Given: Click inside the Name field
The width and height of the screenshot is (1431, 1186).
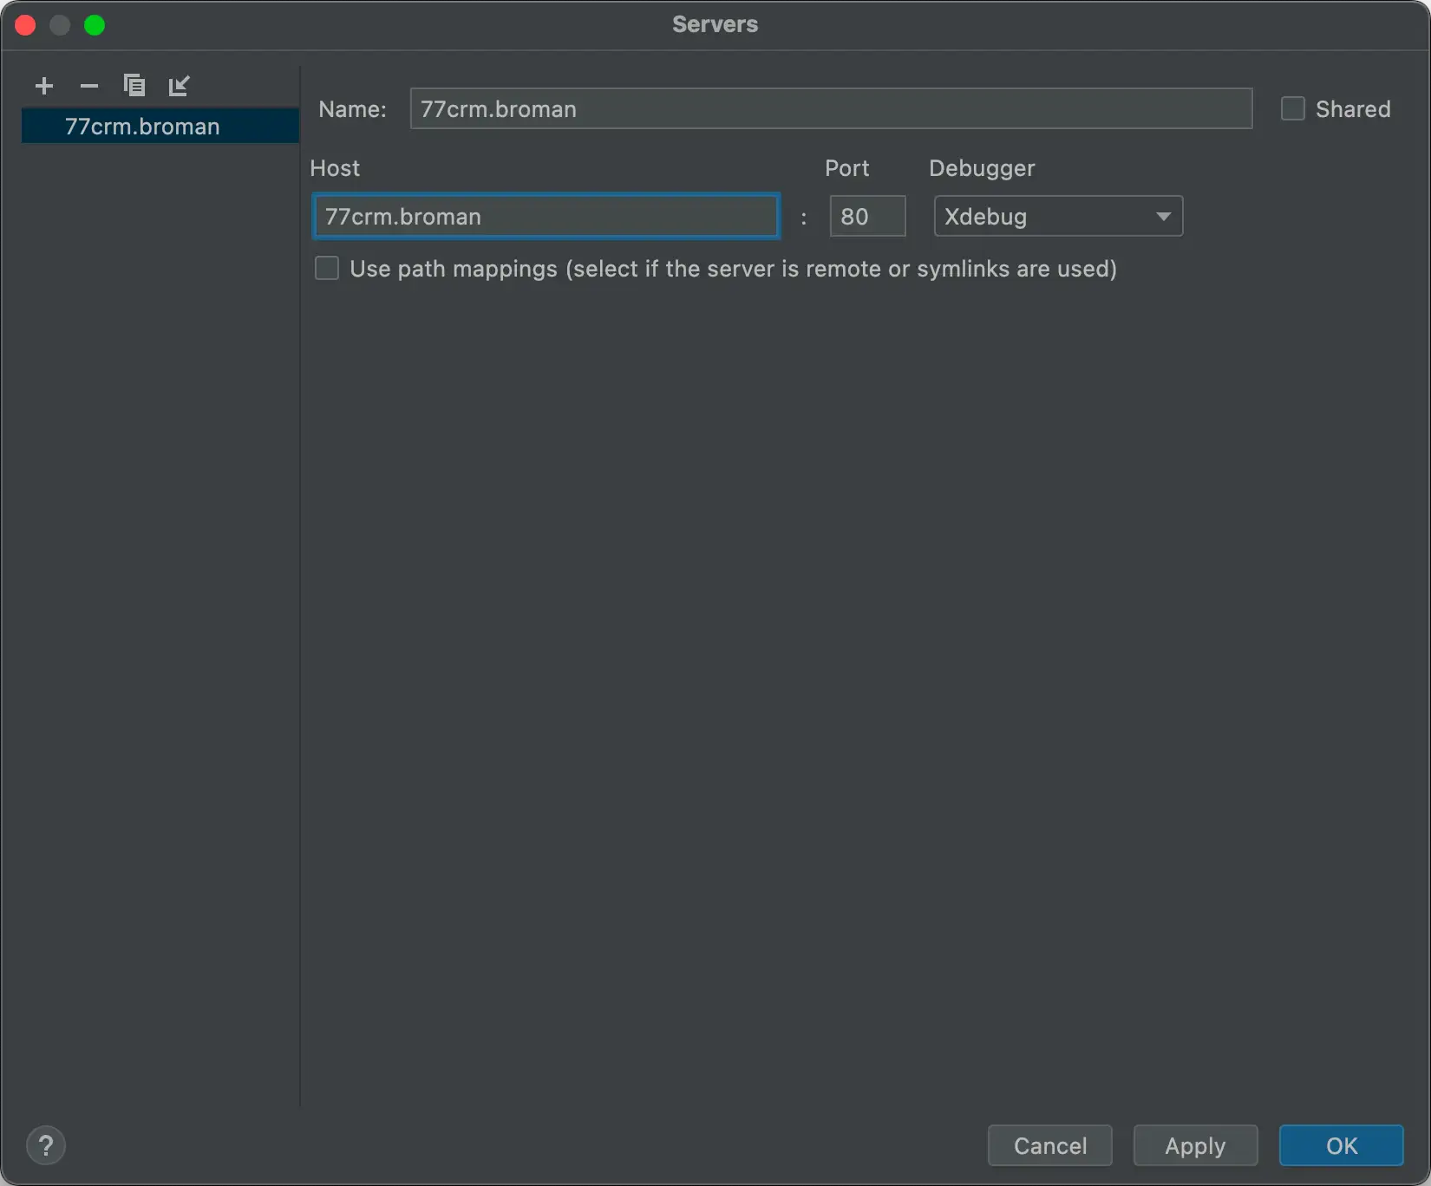Looking at the screenshot, I should pos(830,108).
